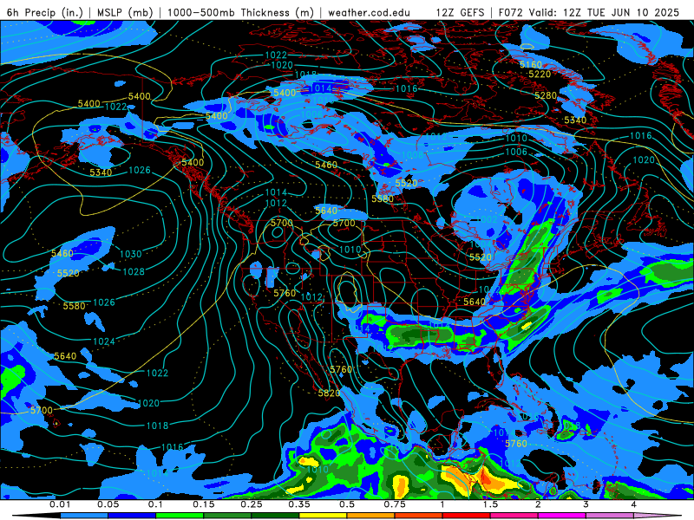Click the lavender 3 inch legend swatch

610,516
